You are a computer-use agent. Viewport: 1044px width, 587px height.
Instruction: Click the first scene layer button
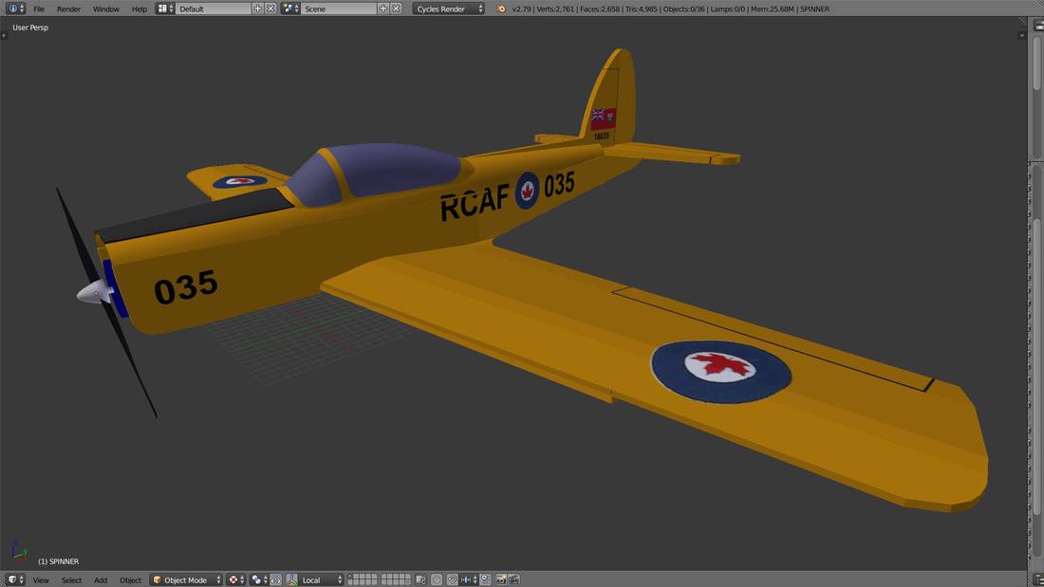[351, 577]
